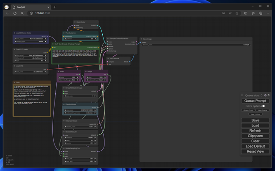275x171 pixels.
Task: Collapse the RandomNoise node
Action: coord(64,105)
